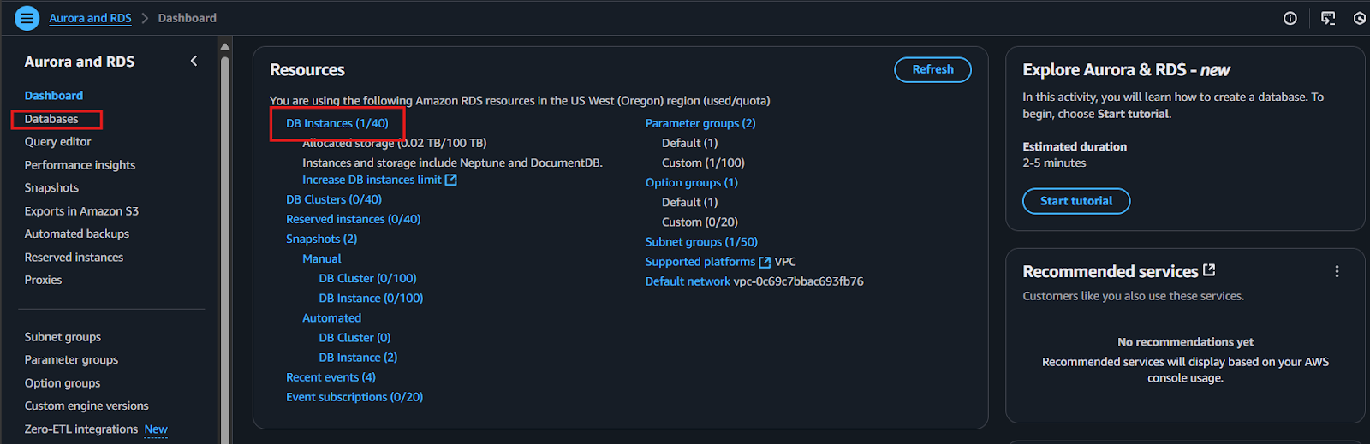Click the Estimated duration label
The image size is (1370, 444).
coord(1075,146)
